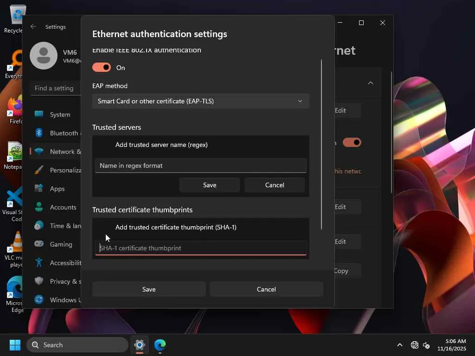Click the Name in regex format field

pos(200,165)
